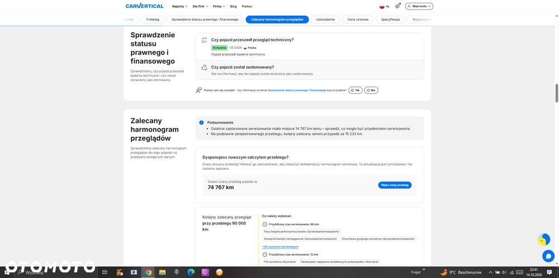The height and width of the screenshot is (278, 559).
Task: Click the recycling icon beside the scrapped question
Action: coord(204,68)
